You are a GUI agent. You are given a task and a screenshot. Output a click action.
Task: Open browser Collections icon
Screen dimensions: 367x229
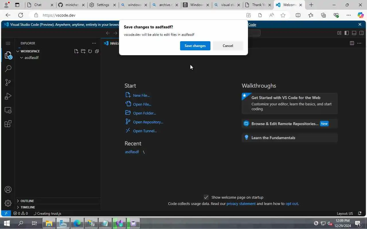[x=323, y=15]
